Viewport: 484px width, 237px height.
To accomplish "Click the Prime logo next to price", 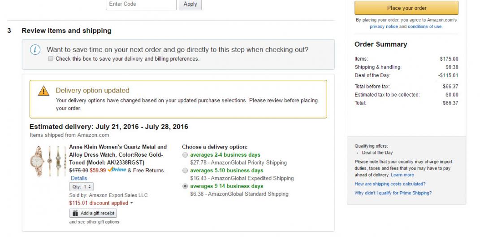I will pos(117,170).
